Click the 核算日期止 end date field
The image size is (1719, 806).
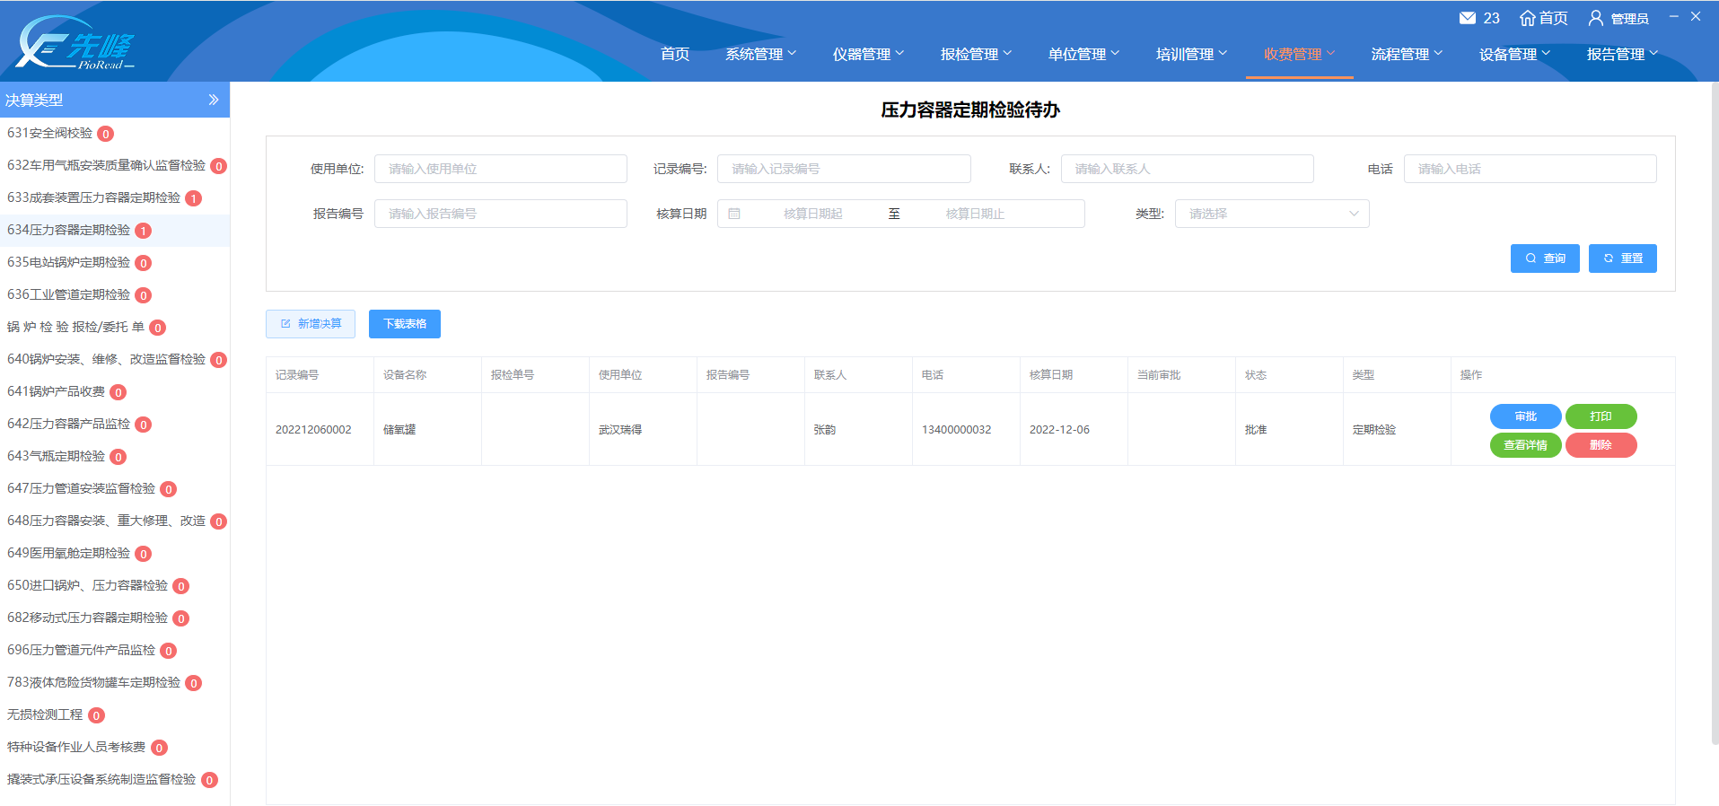click(975, 214)
